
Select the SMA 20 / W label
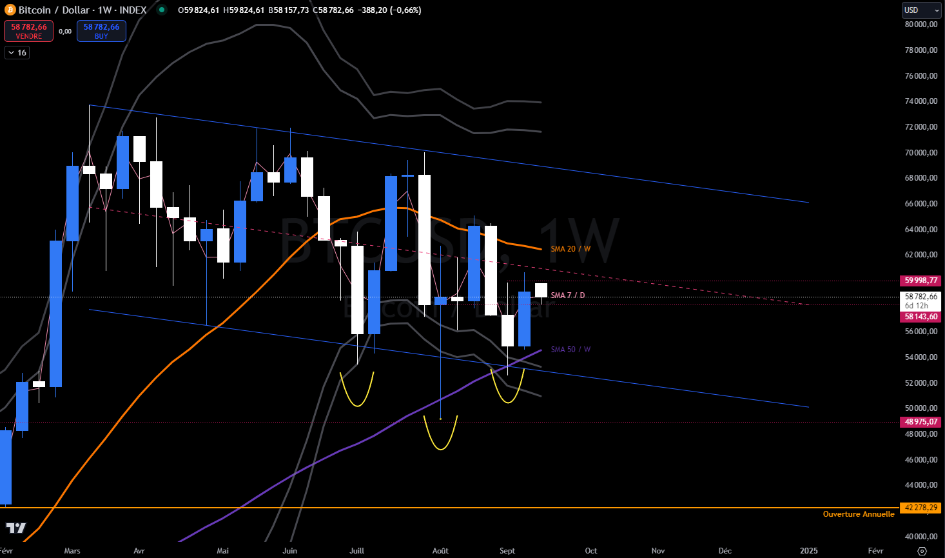tap(570, 249)
